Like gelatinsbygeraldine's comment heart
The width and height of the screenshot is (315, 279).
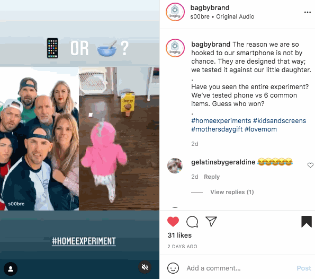click(310, 165)
